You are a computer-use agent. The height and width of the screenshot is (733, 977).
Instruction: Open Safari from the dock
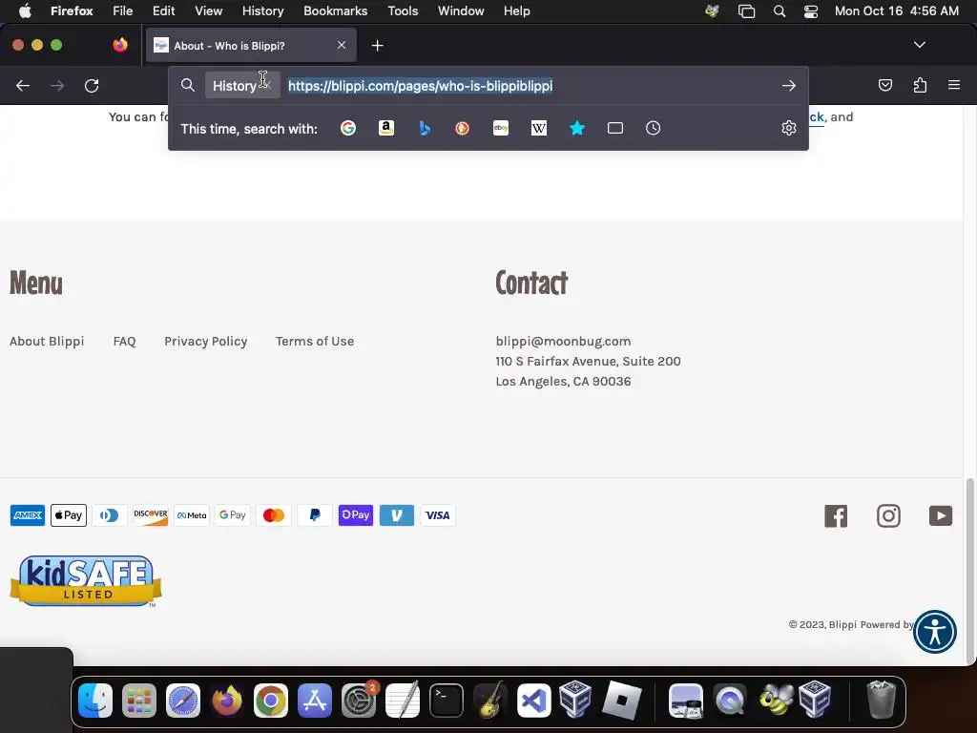click(182, 701)
